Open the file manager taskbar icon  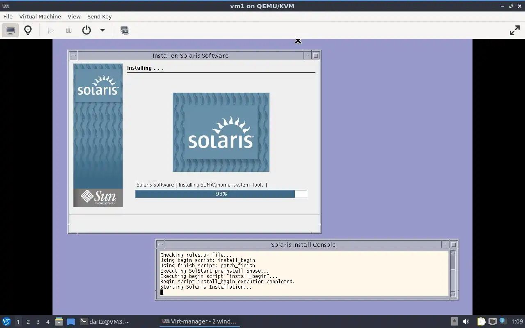point(59,321)
